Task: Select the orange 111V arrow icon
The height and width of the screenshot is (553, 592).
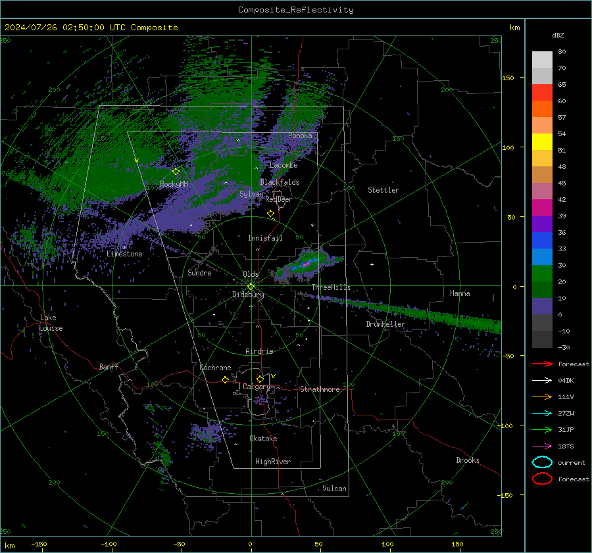Action: [542, 397]
